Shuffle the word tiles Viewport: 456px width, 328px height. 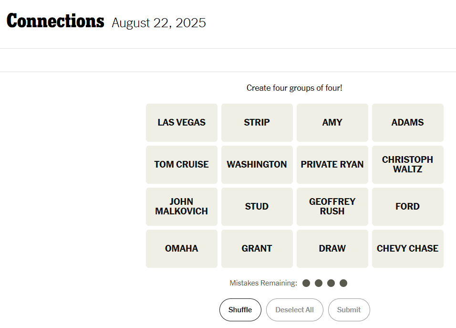point(240,310)
